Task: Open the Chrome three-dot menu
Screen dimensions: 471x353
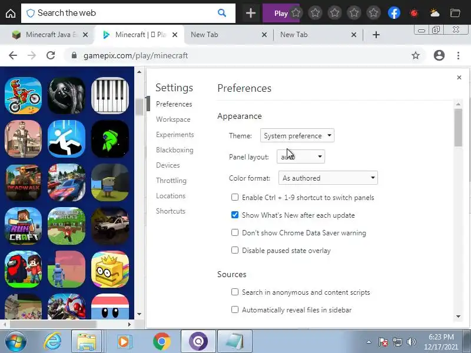Action: (458, 55)
